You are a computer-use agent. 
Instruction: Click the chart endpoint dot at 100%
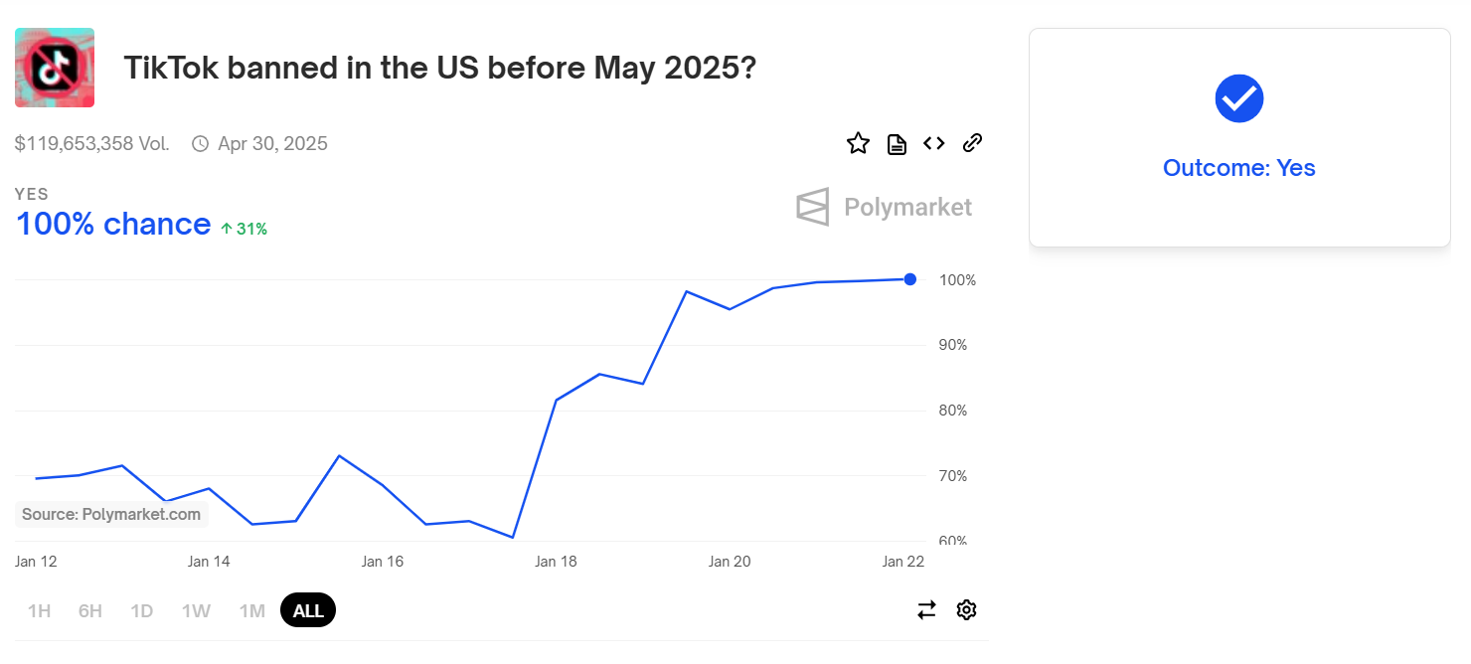[910, 279]
